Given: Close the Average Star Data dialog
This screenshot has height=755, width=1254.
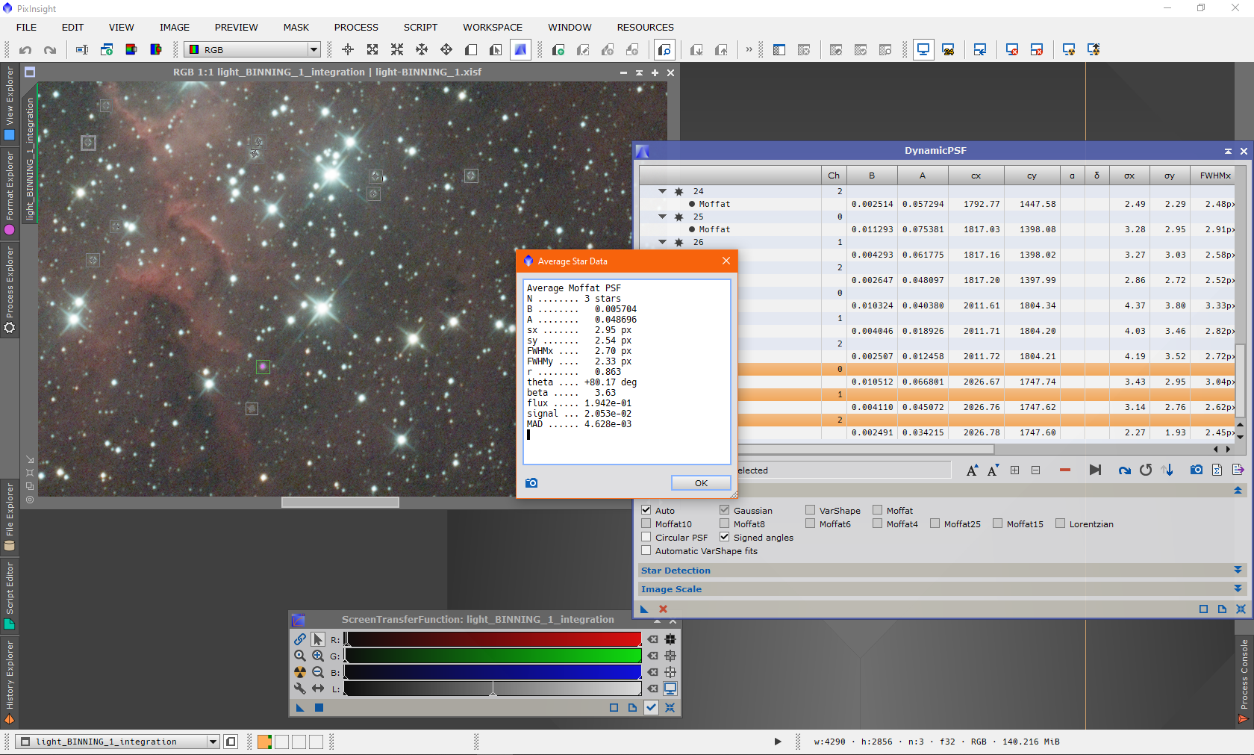Looking at the screenshot, I should coord(726,261).
